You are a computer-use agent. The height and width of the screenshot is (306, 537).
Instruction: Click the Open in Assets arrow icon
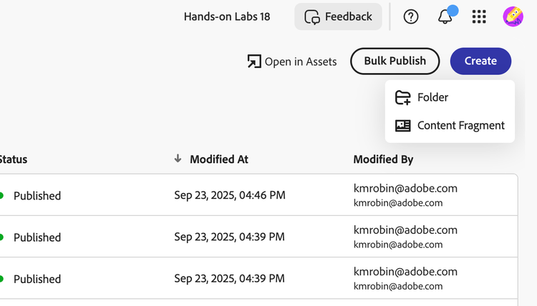(254, 61)
